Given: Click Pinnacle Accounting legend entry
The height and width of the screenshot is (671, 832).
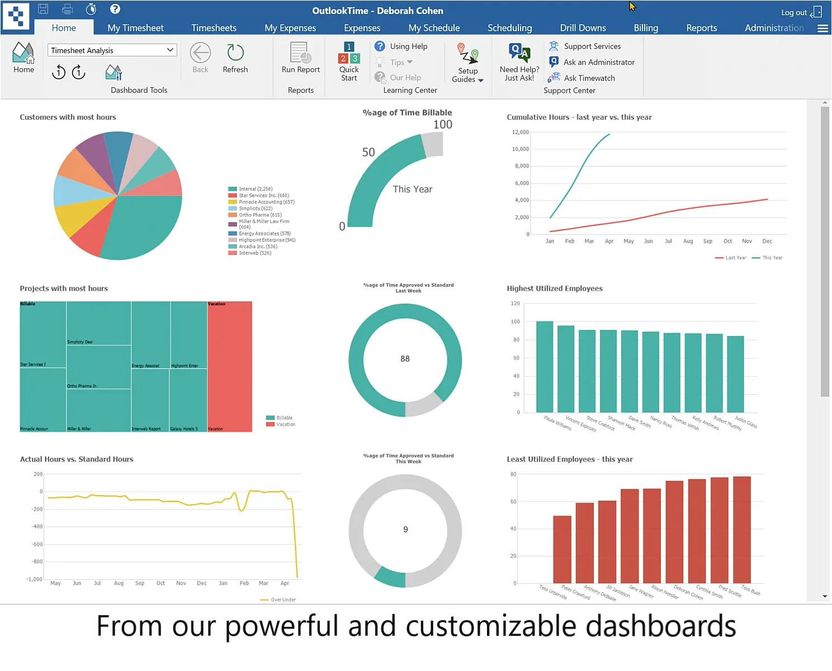Looking at the screenshot, I should pos(261,202).
